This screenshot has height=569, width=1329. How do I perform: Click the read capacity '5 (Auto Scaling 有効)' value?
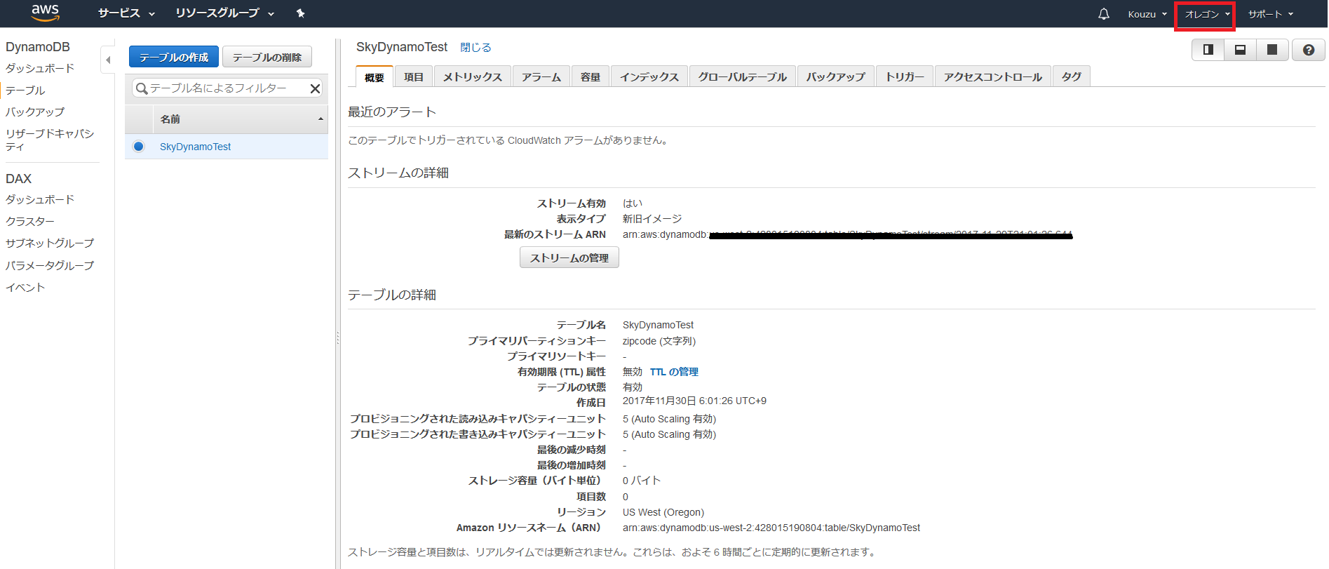[x=669, y=419]
